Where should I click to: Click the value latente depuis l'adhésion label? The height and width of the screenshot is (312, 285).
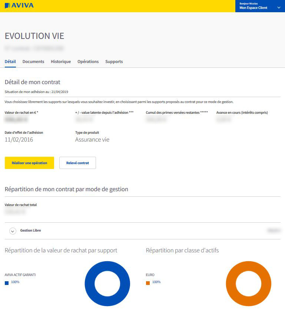104,112
